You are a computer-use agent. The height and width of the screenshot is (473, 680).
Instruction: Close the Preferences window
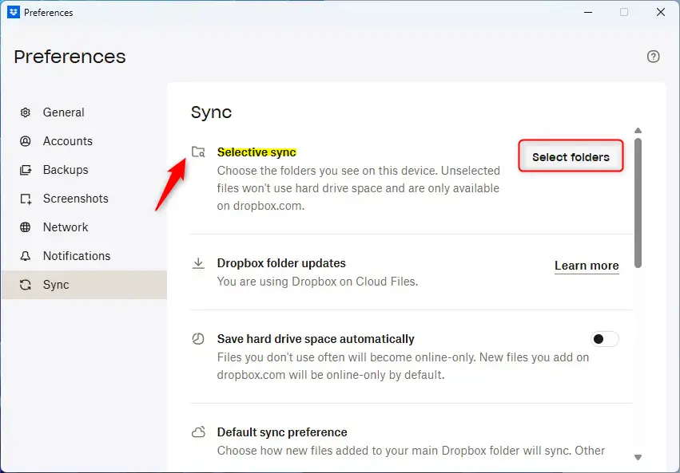pyautogui.click(x=661, y=12)
